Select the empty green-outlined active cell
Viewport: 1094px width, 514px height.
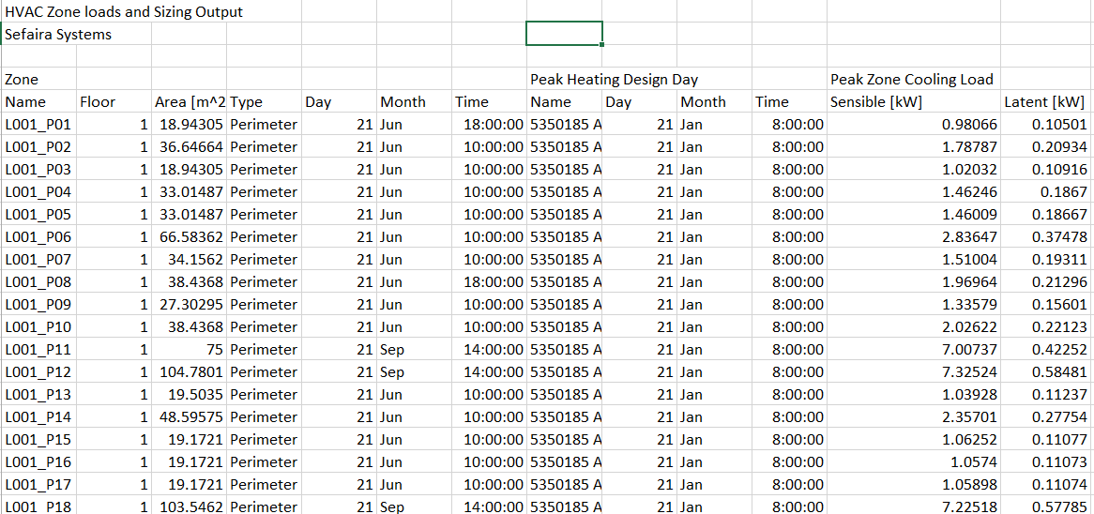[x=564, y=34]
